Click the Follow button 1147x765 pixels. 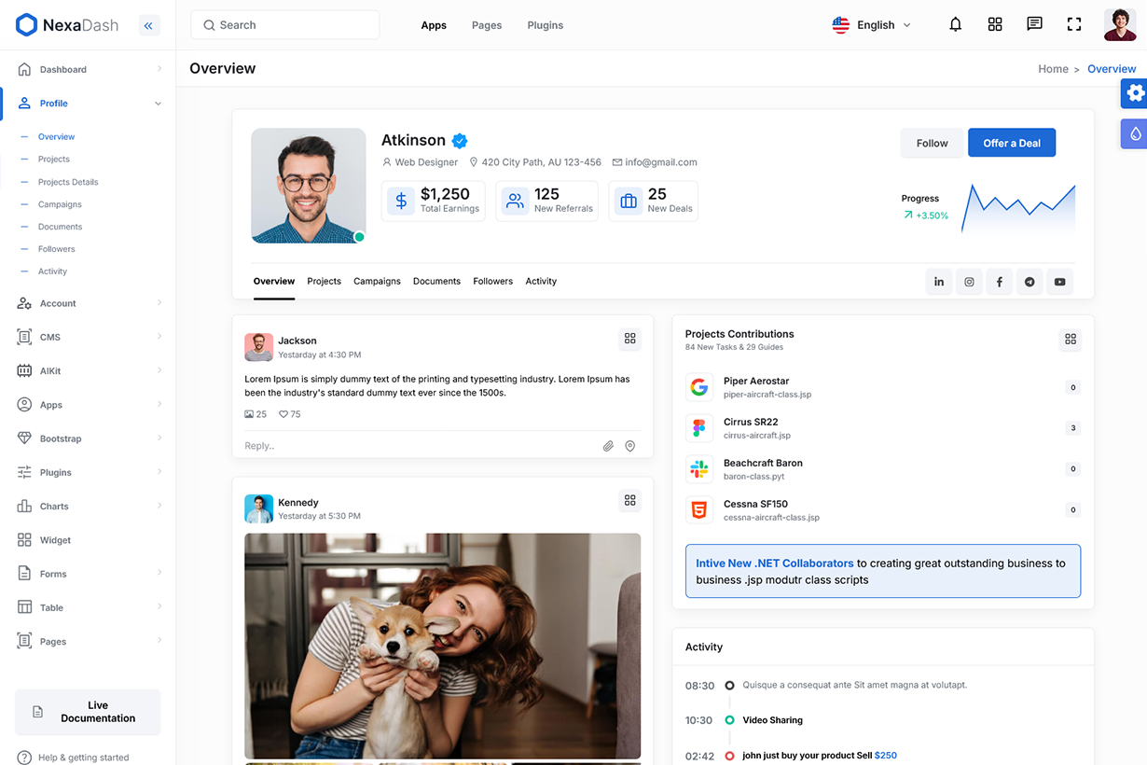click(932, 143)
